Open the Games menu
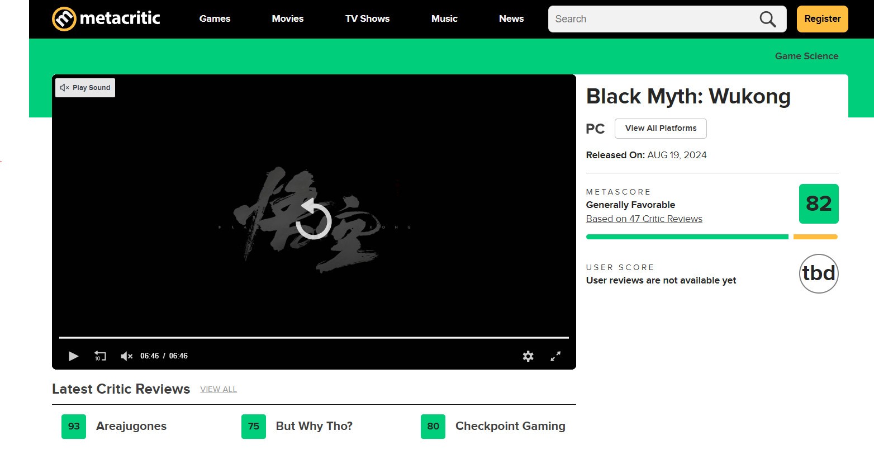The height and width of the screenshot is (449, 874). pos(215,18)
